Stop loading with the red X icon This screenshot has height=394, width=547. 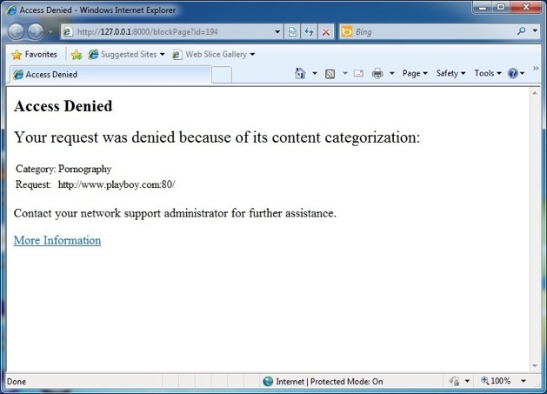click(326, 32)
